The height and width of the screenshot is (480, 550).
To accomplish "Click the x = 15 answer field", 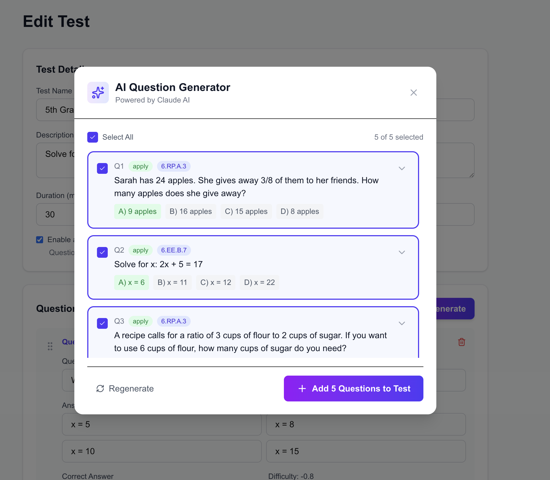I will click(366, 451).
